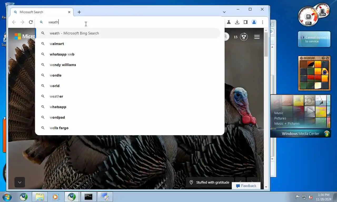337x202 pixels.
Task: Open the Windows Media Player taskbar icon
Action: (56, 197)
